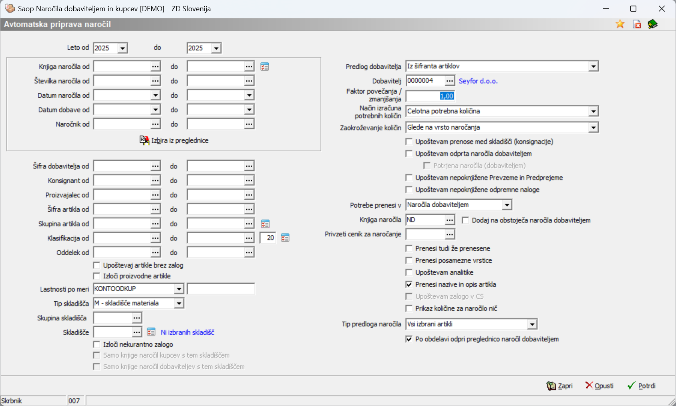This screenshot has width=676, height=406.
Task: Open lookup for Šifra artikla od
Action: pos(155,209)
